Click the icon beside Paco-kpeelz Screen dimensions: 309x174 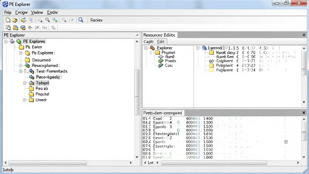31,77
